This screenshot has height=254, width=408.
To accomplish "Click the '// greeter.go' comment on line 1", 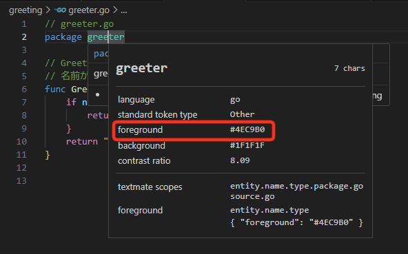I will [x=79, y=24].
